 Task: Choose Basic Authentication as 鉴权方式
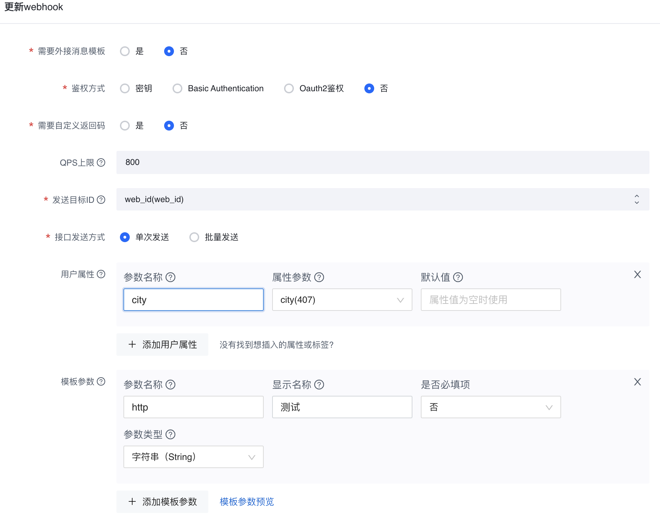pos(177,88)
